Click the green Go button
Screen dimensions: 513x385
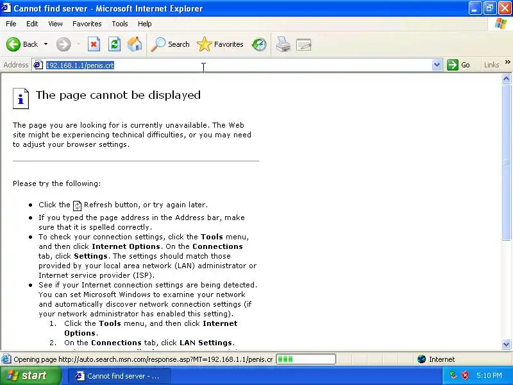[458, 65]
